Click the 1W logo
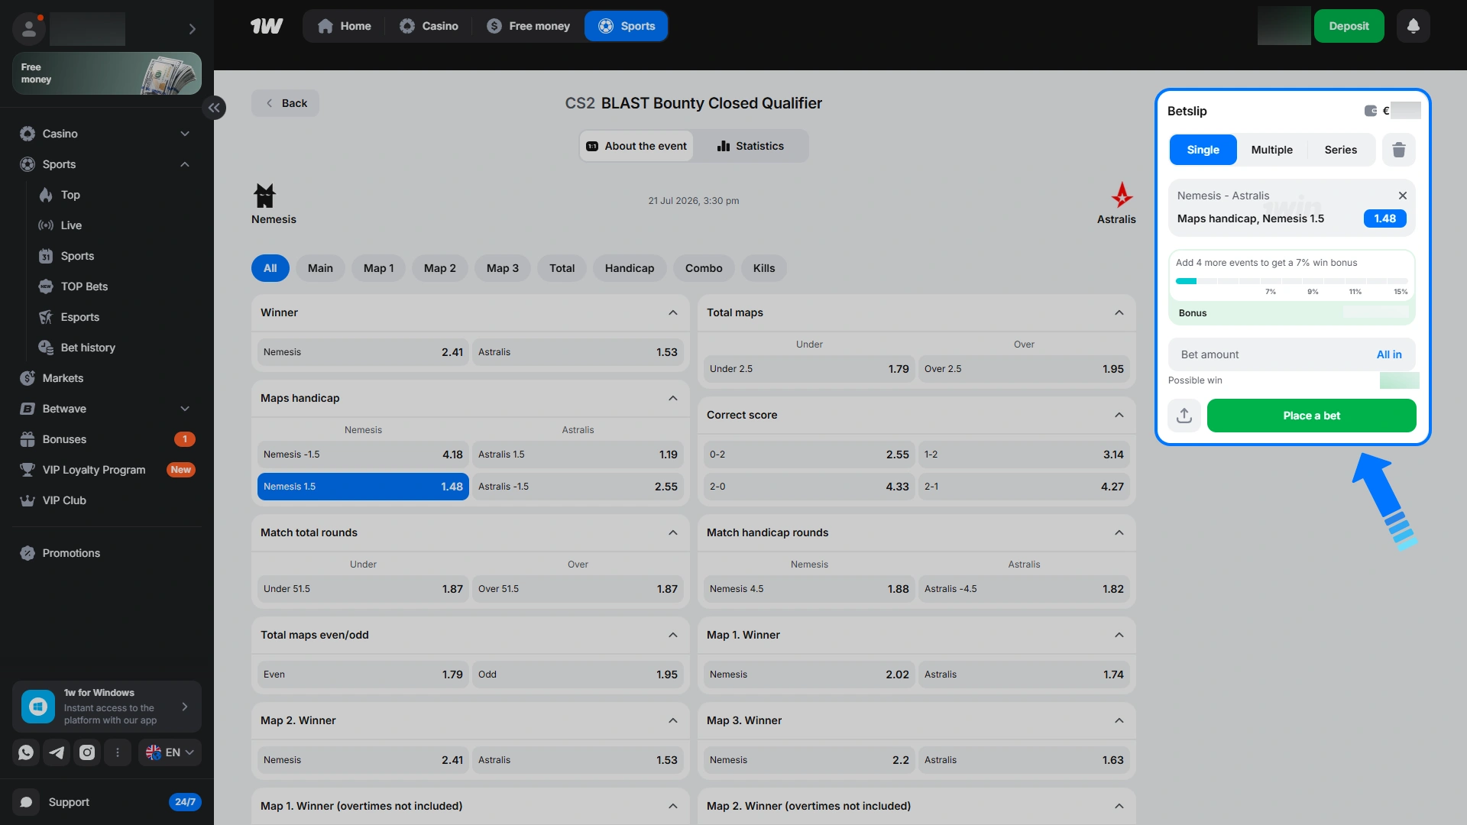 (x=267, y=26)
